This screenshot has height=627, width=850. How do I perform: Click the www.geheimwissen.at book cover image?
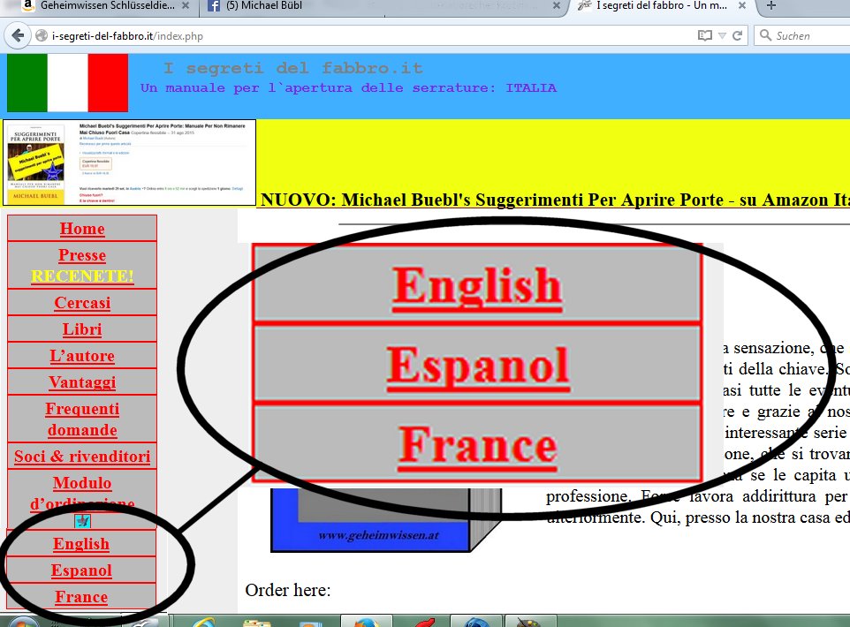tap(386, 519)
